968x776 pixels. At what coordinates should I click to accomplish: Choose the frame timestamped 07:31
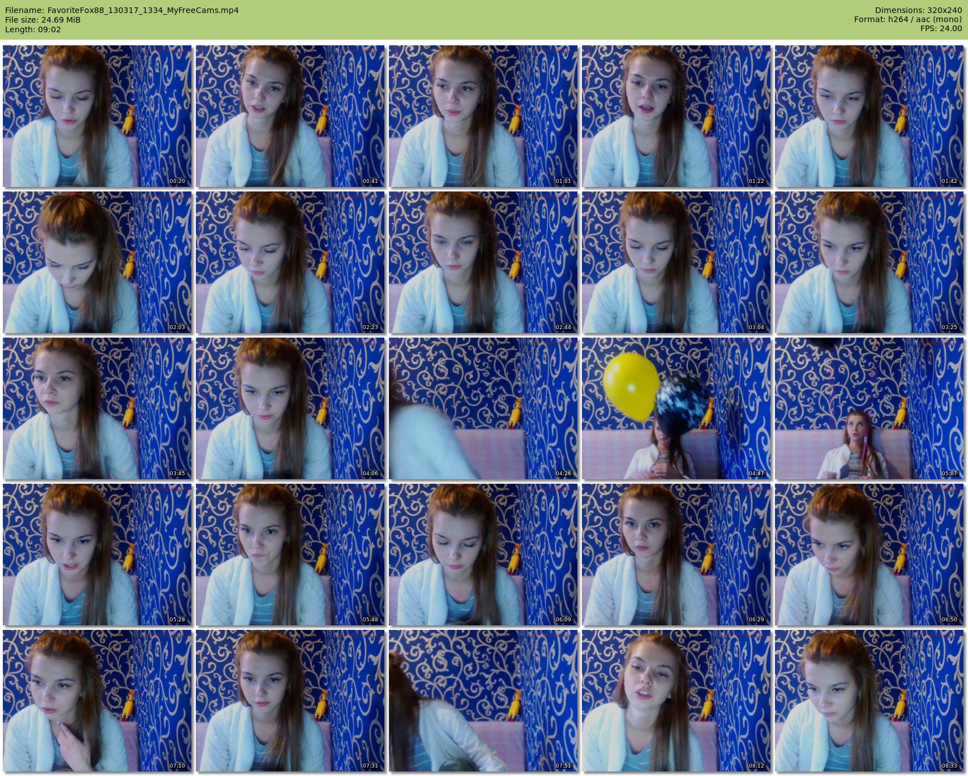(290, 701)
